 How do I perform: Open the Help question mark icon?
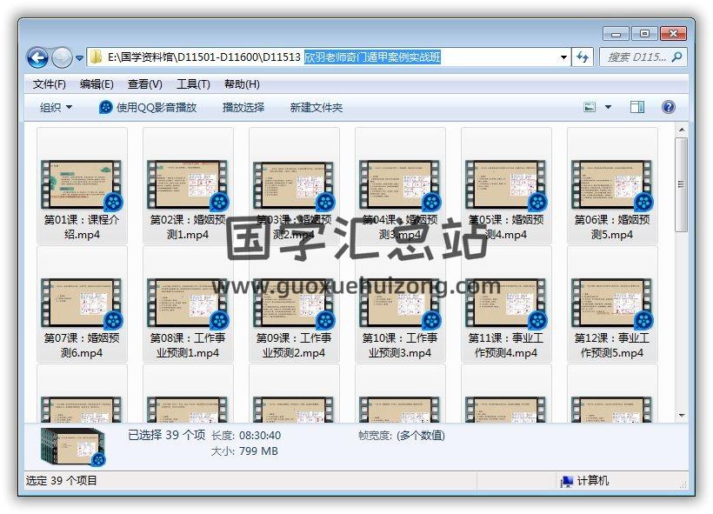pos(668,107)
